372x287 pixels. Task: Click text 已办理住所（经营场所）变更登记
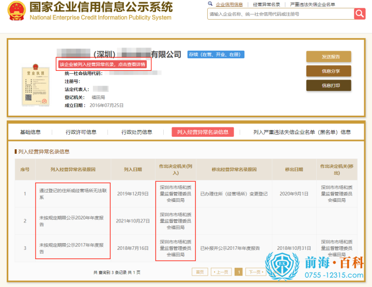tap(234, 194)
